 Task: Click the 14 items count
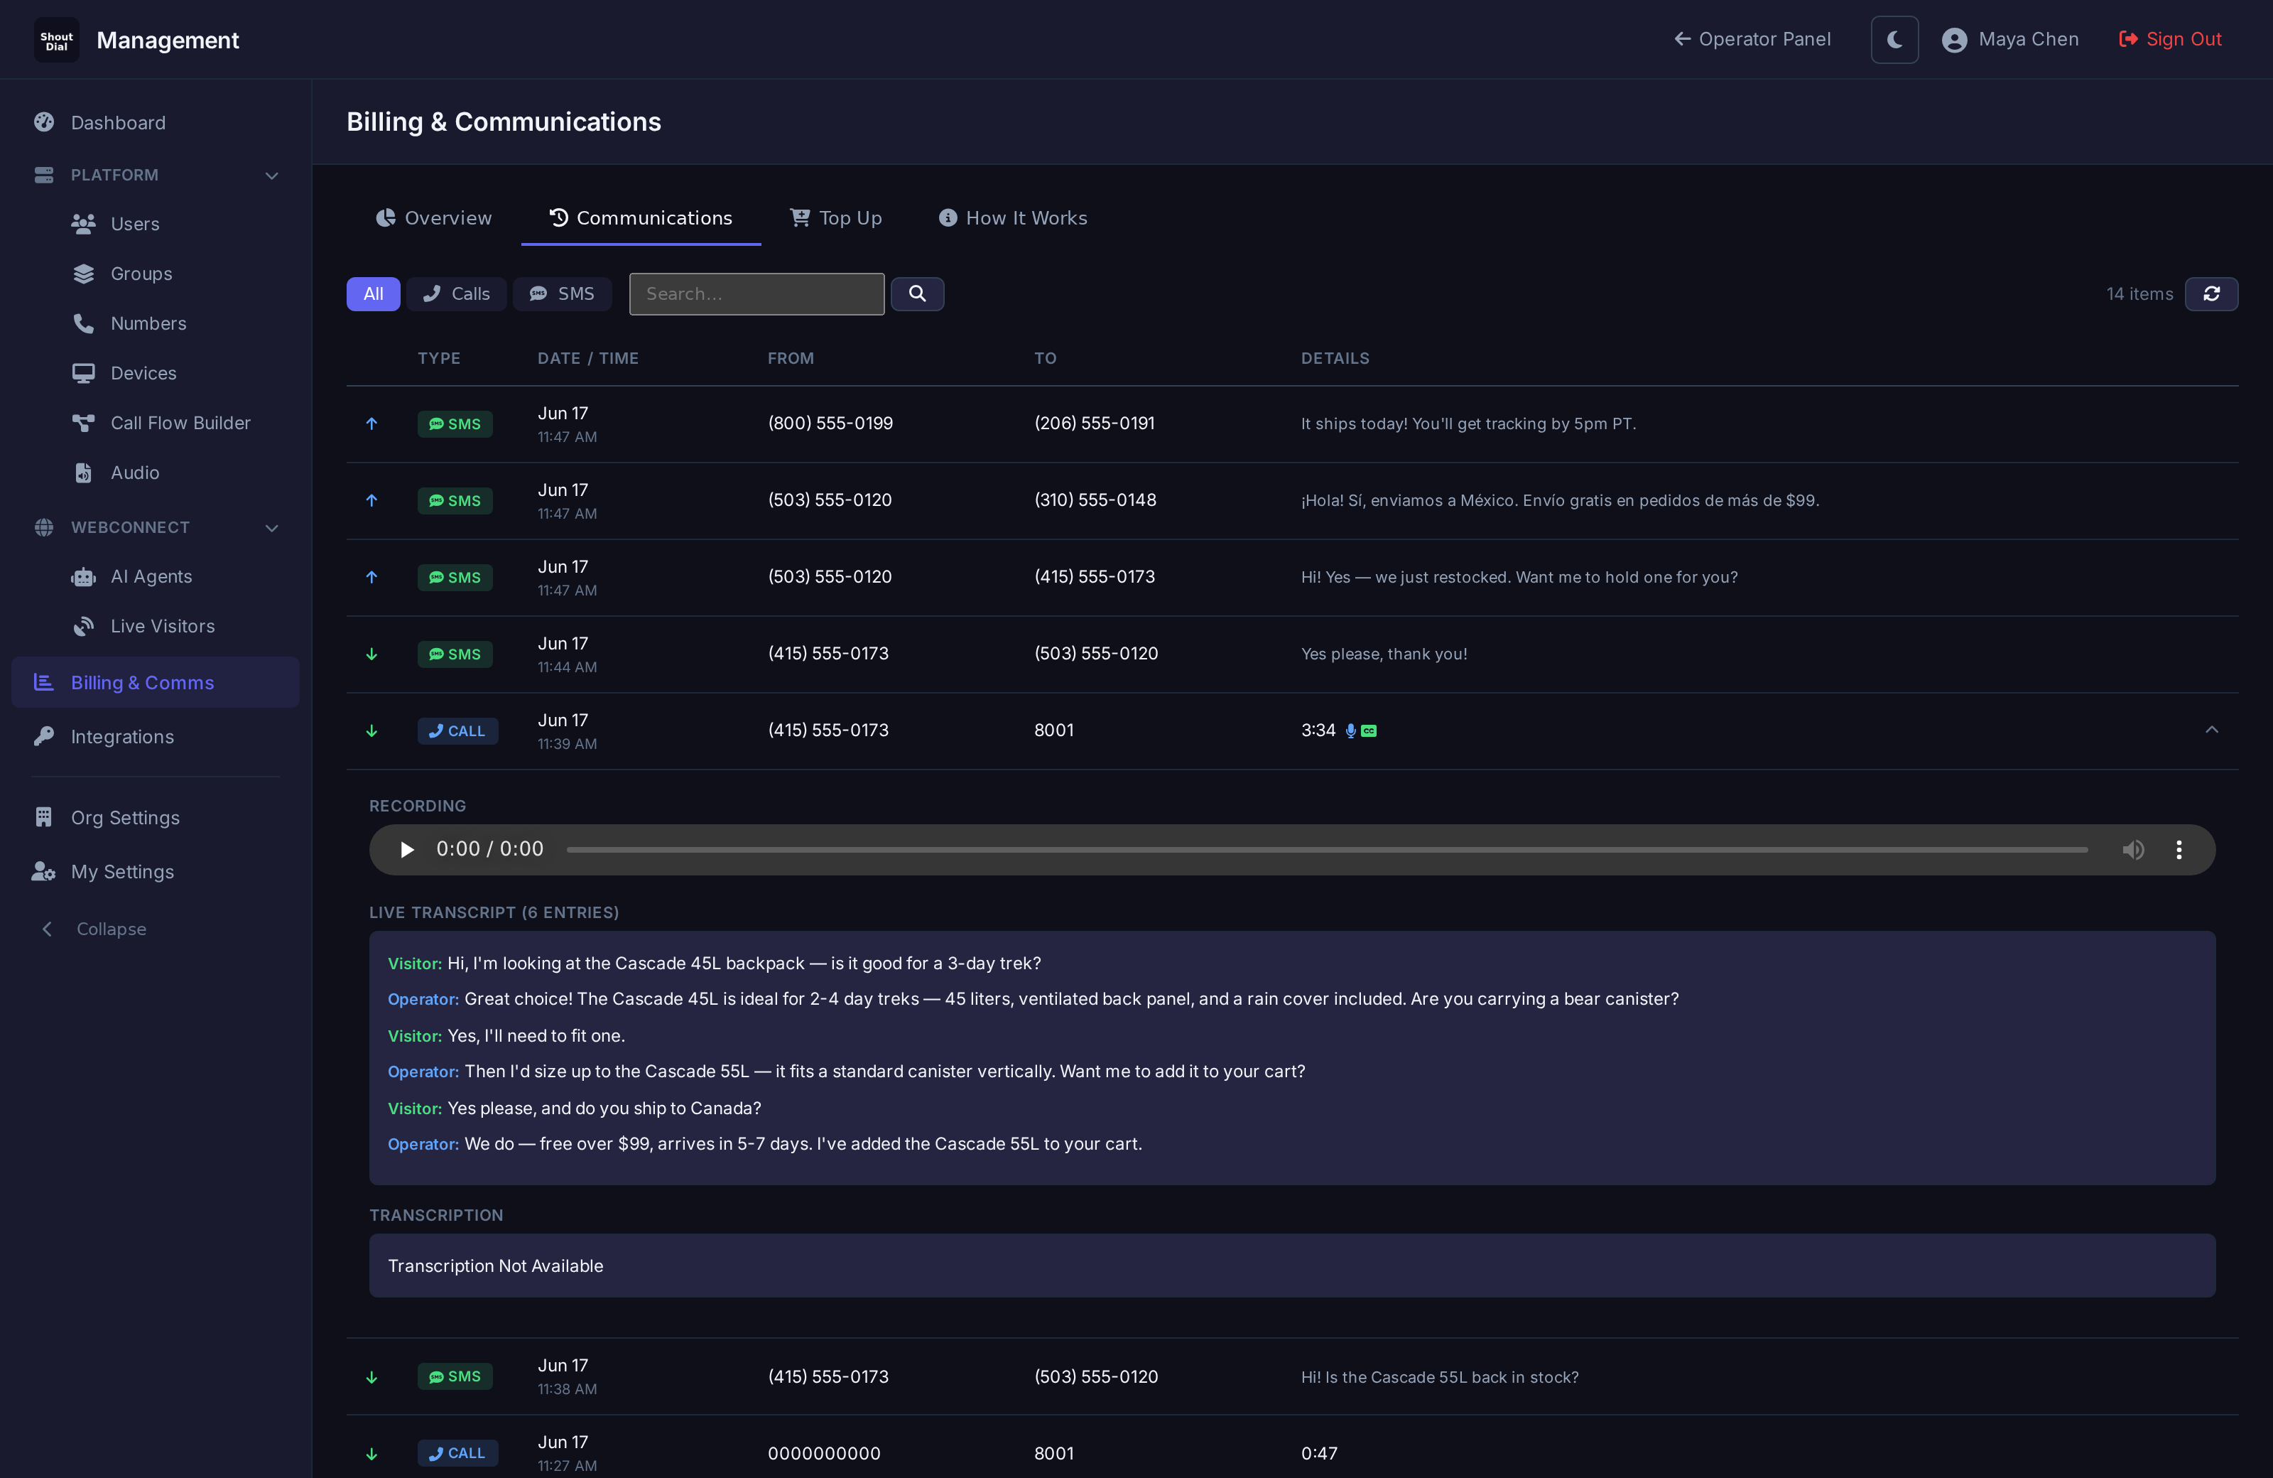click(2139, 294)
